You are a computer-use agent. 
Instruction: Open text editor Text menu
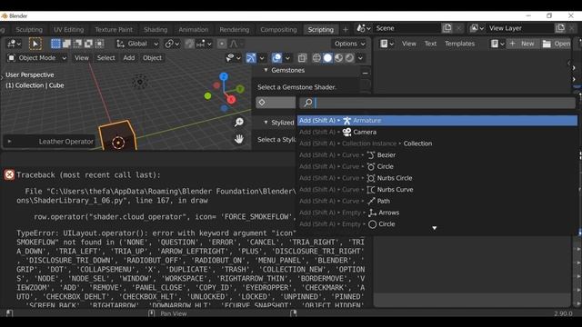[x=430, y=44]
